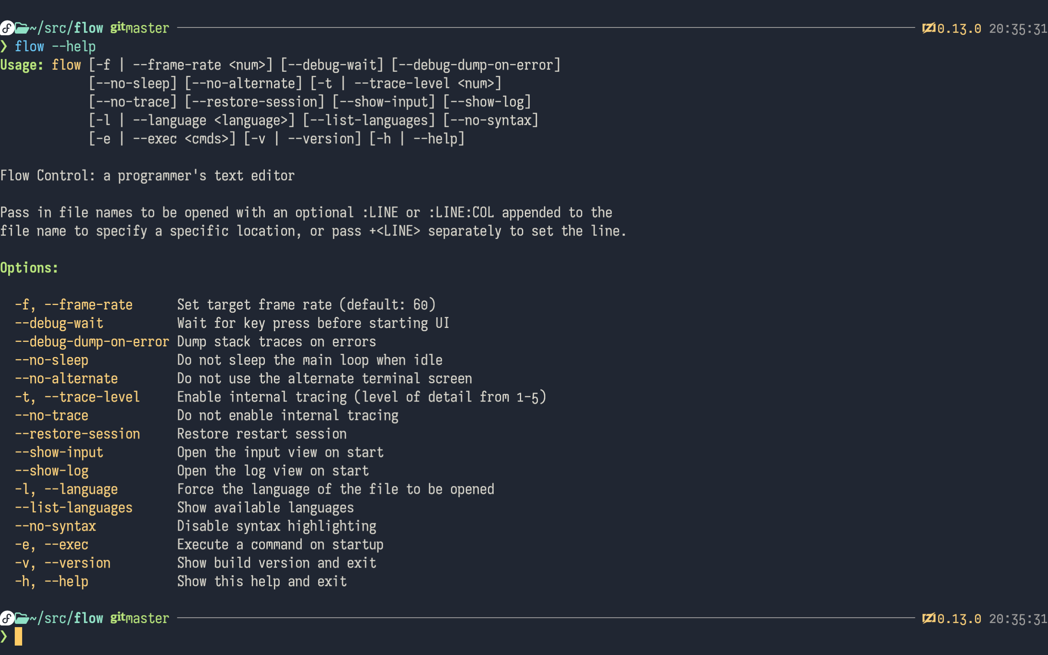Click the Zig logo in the last prompt
1048x655 pixels.
(x=928, y=619)
